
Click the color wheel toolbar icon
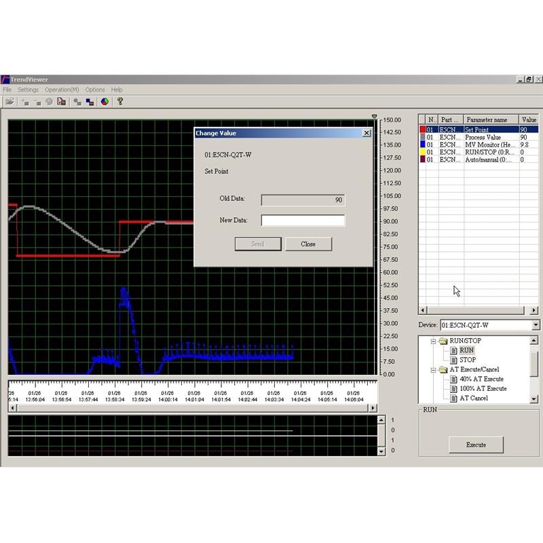point(105,101)
